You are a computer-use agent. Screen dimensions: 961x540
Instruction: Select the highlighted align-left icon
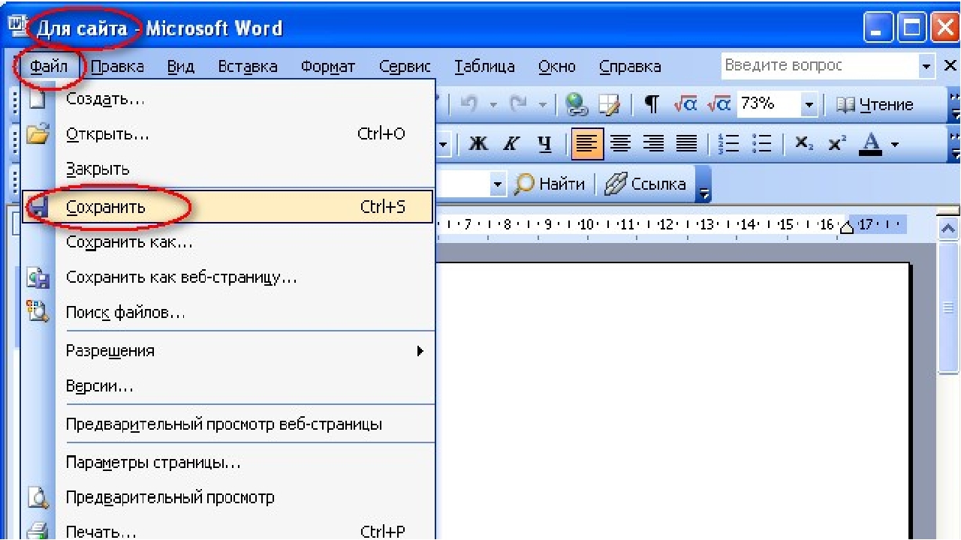click(586, 143)
